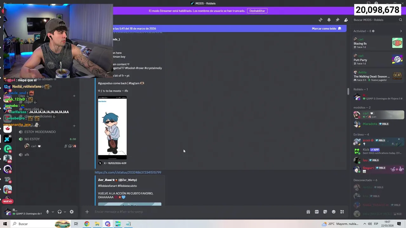Open the user avatar in bottom user panel
The width and height of the screenshot is (406, 228).
[8, 212]
